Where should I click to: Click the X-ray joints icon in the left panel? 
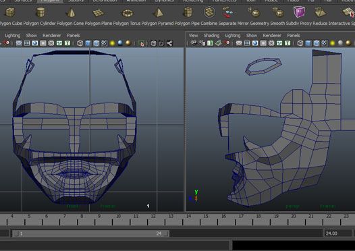[169, 43]
